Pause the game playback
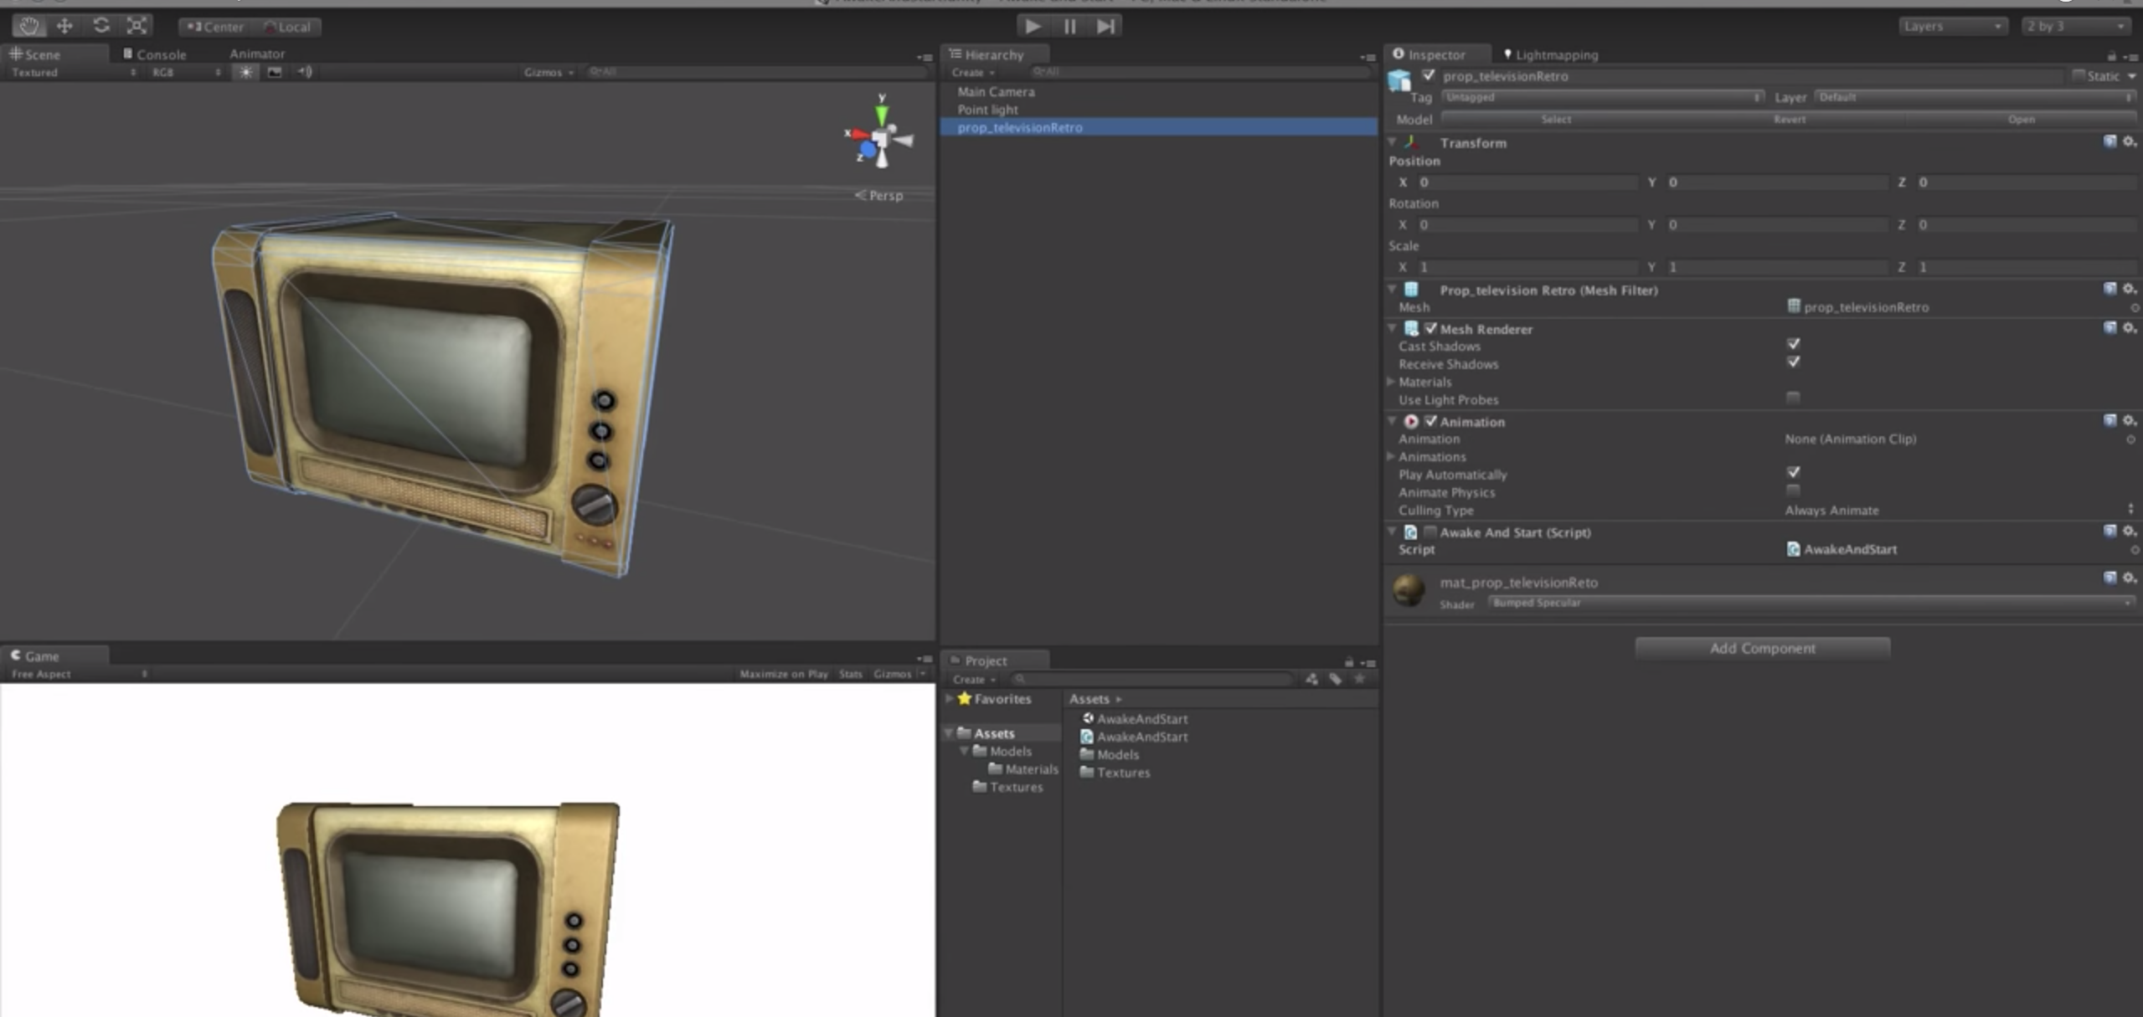Screen dimensions: 2143x1017 (x=1069, y=26)
